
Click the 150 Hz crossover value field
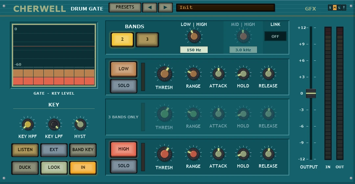pyautogui.click(x=194, y=50)
